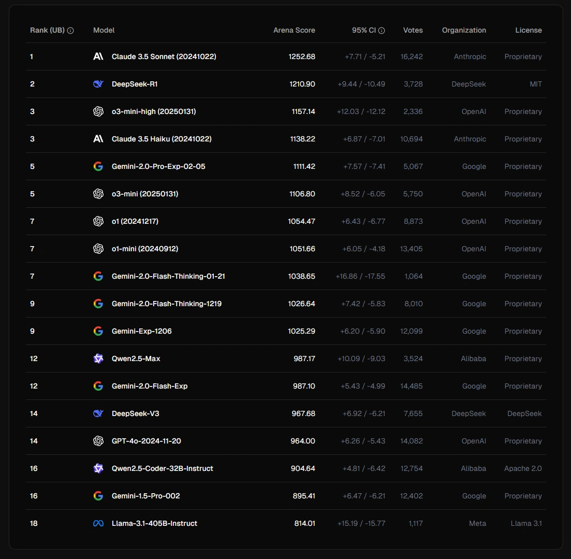Click the License column header

(x=529, y=30)
